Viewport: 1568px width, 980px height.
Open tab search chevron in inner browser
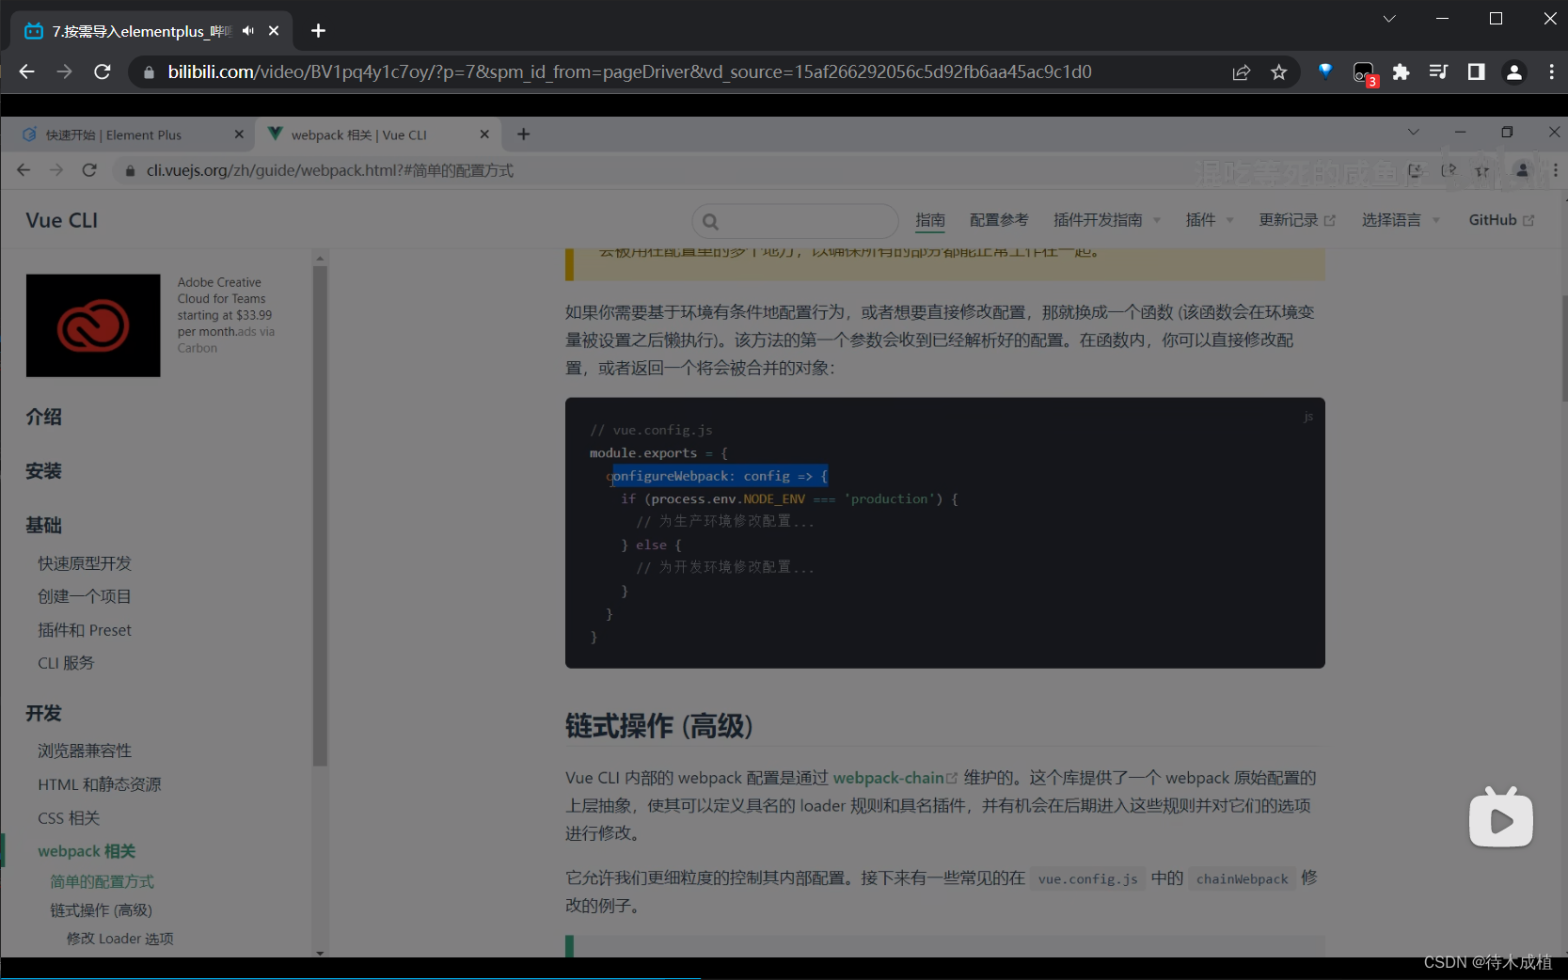(1413, 133)
